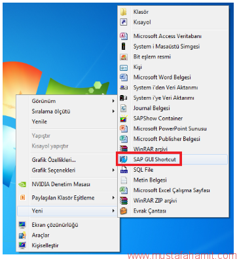
Task: Click the Microsoft Access Veritabanı icon
Action: point(124,36)
